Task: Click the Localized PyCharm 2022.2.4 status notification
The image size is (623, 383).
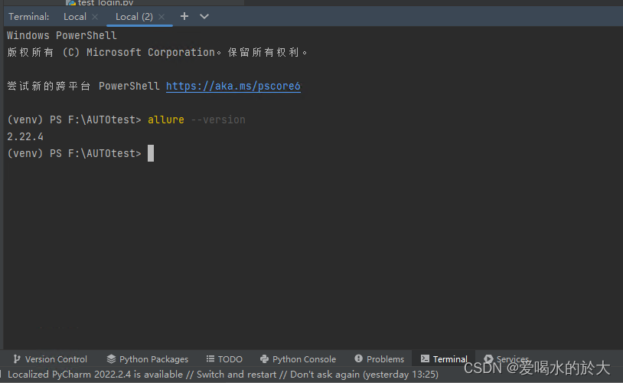Action: point(223,375)
